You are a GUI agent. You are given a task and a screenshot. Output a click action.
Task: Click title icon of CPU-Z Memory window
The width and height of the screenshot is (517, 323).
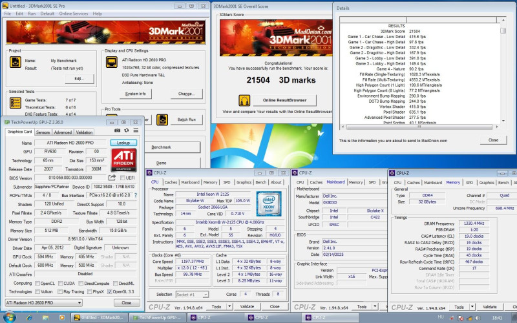tap(392, 173)
